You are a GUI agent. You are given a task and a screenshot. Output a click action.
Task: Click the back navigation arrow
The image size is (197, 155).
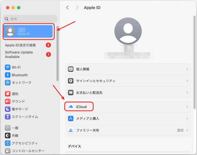click(x=67, y=8)
